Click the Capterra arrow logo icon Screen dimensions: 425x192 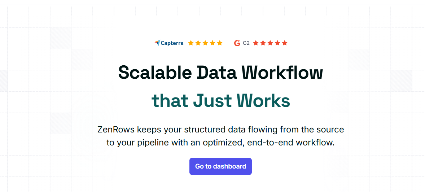tap(157, 43)
